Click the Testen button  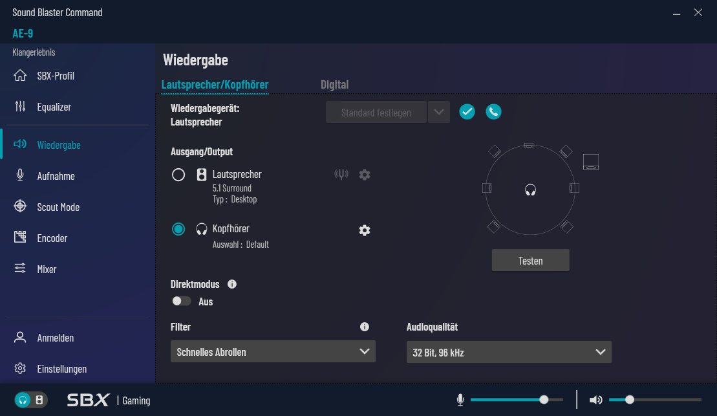pyautogui.click(x=530, y=260)
